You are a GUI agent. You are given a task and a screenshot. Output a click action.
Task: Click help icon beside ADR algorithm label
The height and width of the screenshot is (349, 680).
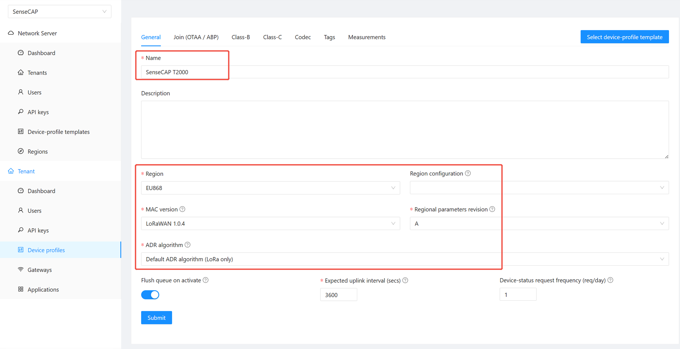(188, 245)
